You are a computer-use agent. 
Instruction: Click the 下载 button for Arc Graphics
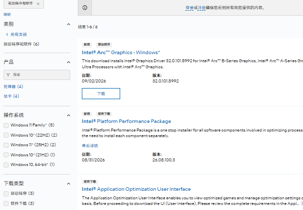pyautogui.click(x=101, y=94)
